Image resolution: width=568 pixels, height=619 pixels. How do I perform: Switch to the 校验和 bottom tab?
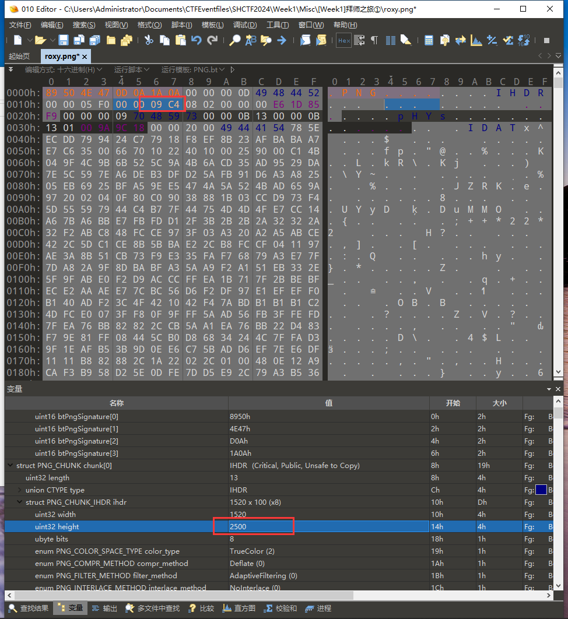point(281,608)
